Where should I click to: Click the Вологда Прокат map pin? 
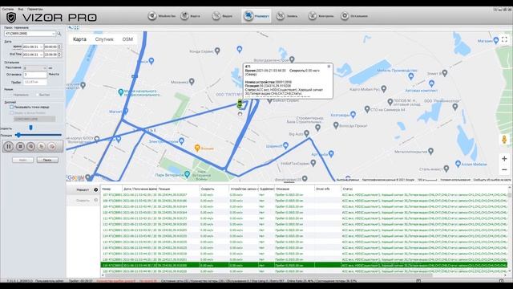[336, 125]
